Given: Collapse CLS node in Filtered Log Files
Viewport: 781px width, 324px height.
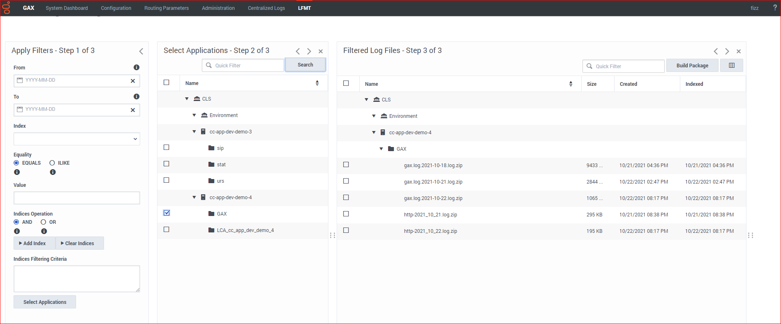Looking at the screenshot, I should pos(367,100).
